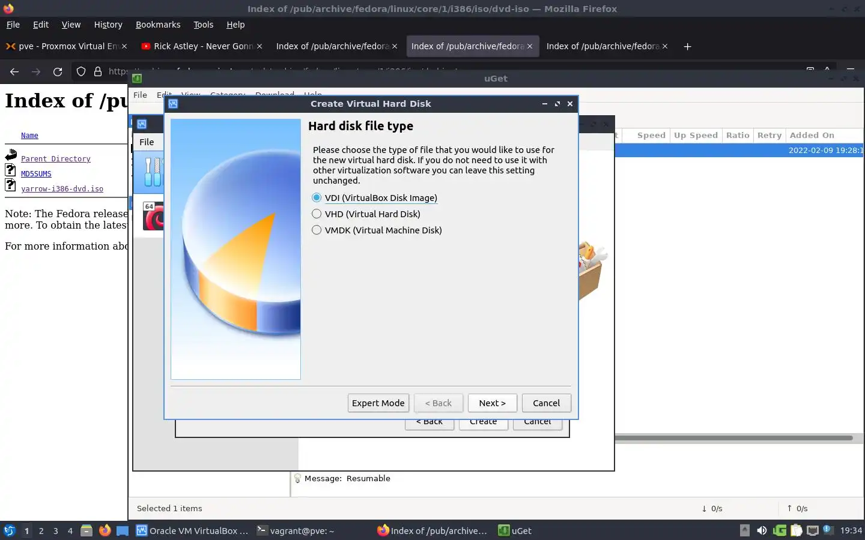865x540 pixels.
Task: Open a new Firefox tab
Action: 688,46
